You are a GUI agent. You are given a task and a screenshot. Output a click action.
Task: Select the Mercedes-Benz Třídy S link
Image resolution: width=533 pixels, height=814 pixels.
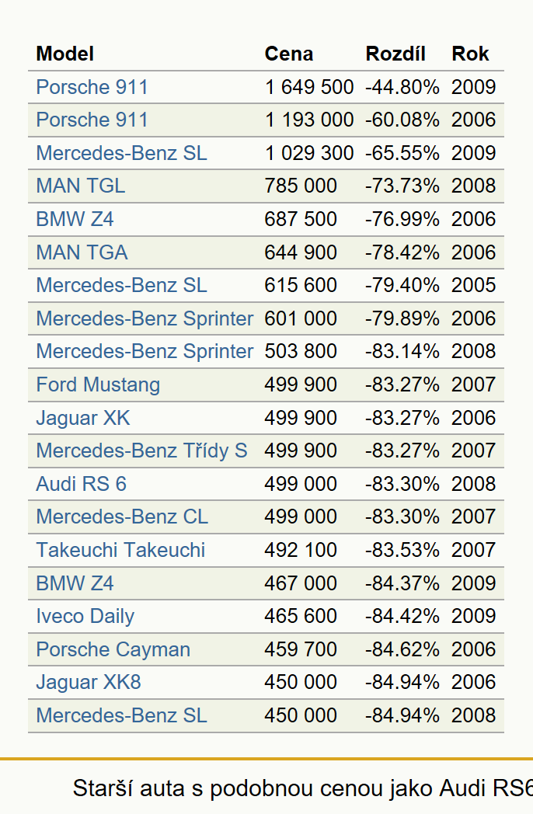click(142, 450)
